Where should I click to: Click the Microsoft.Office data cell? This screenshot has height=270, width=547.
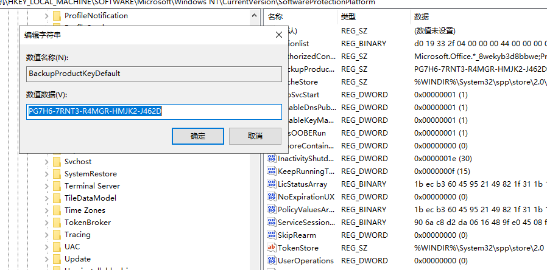tap(481, 56)
